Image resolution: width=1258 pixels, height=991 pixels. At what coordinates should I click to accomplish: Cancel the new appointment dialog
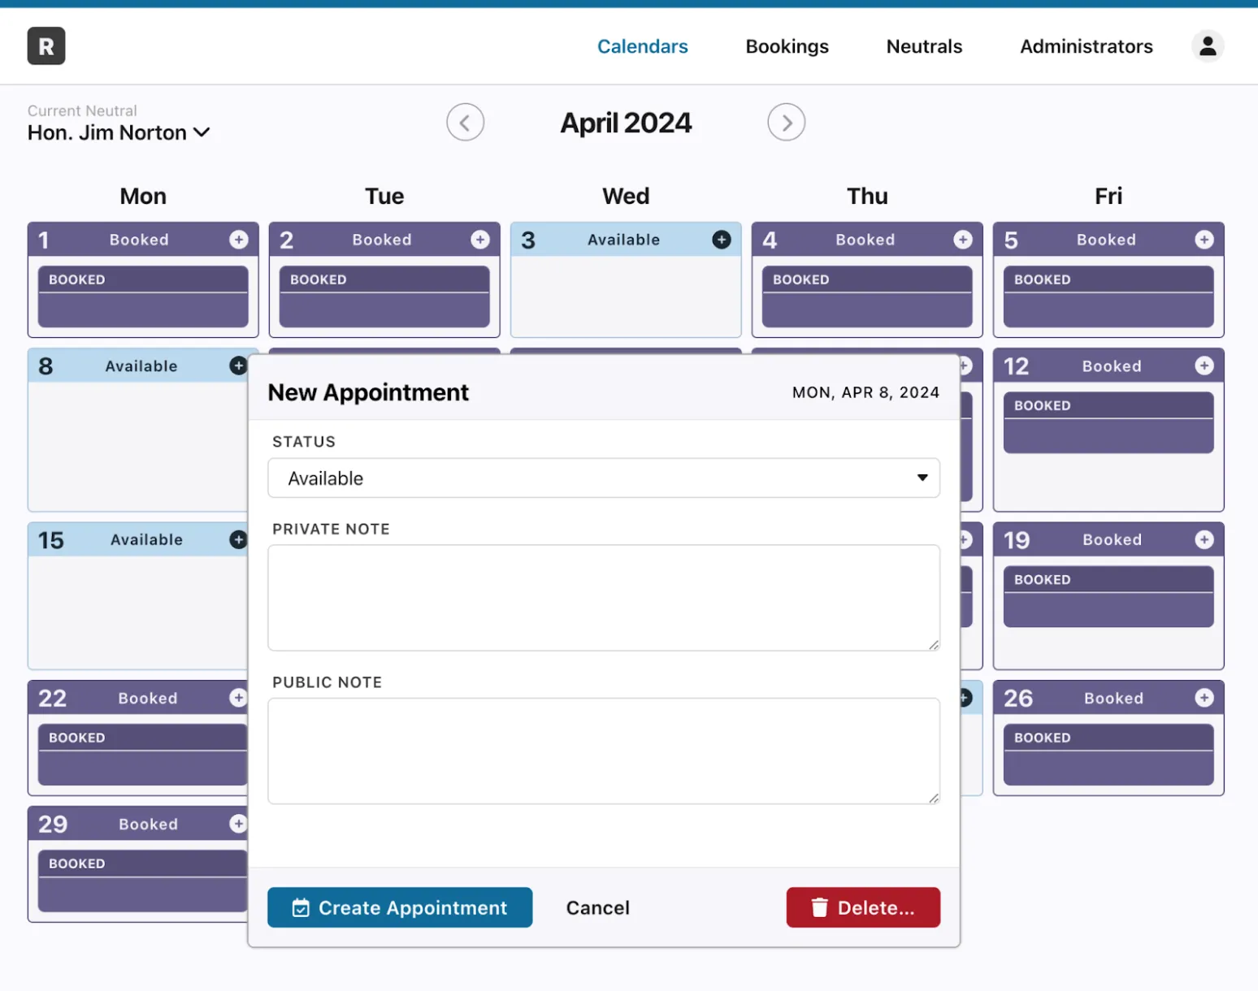coord(597,907)
